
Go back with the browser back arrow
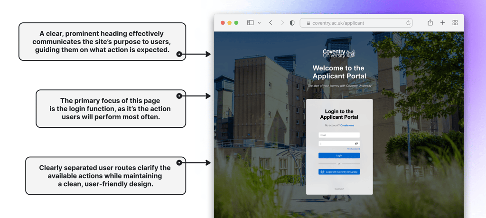[271, 23]
